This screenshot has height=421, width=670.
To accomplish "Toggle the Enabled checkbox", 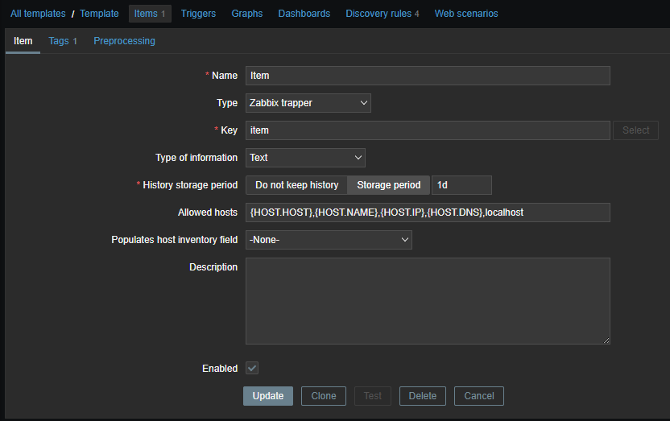I will point(252,368).
